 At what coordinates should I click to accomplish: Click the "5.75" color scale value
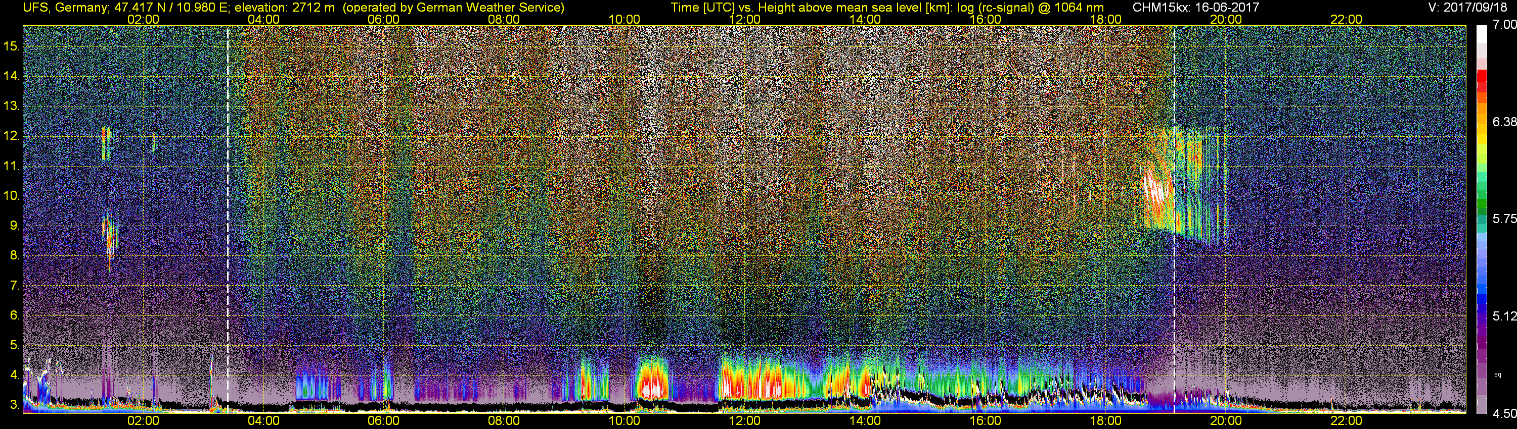coord(1505,219)
